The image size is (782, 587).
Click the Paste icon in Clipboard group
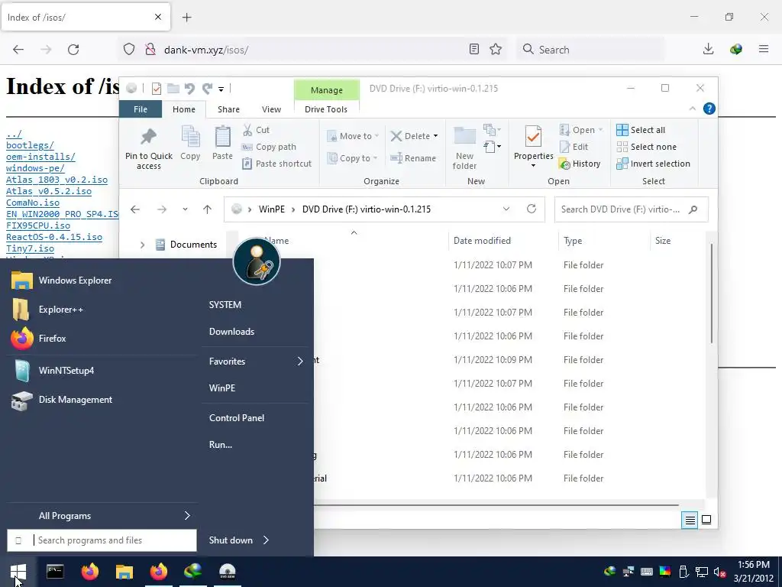point(222,143)
